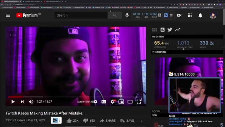Select the vidIQ panel bar chart tab icon
The height and width of the screenshot is (127, 225).
[162, 30]
